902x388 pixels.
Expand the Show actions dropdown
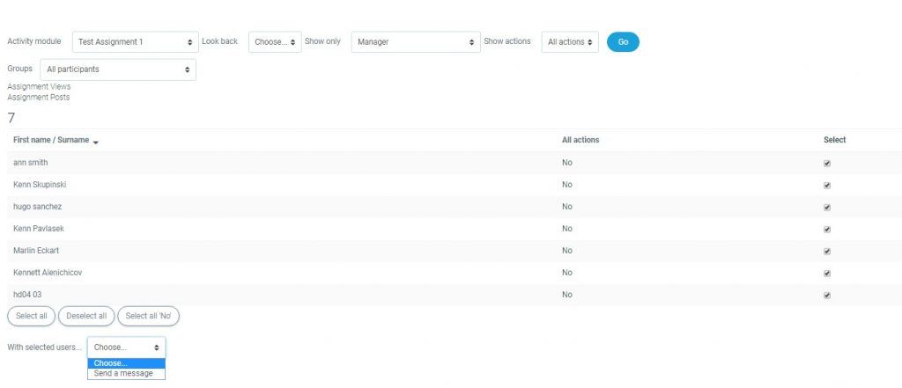coord(570,41)
